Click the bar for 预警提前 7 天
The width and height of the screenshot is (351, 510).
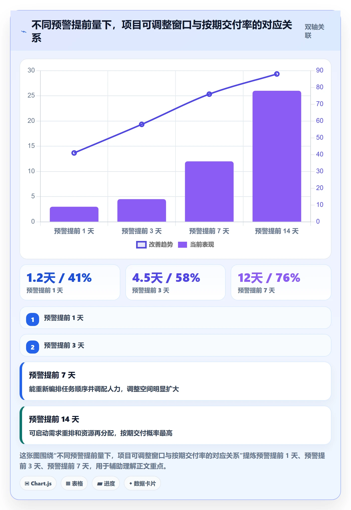point(209,192)
